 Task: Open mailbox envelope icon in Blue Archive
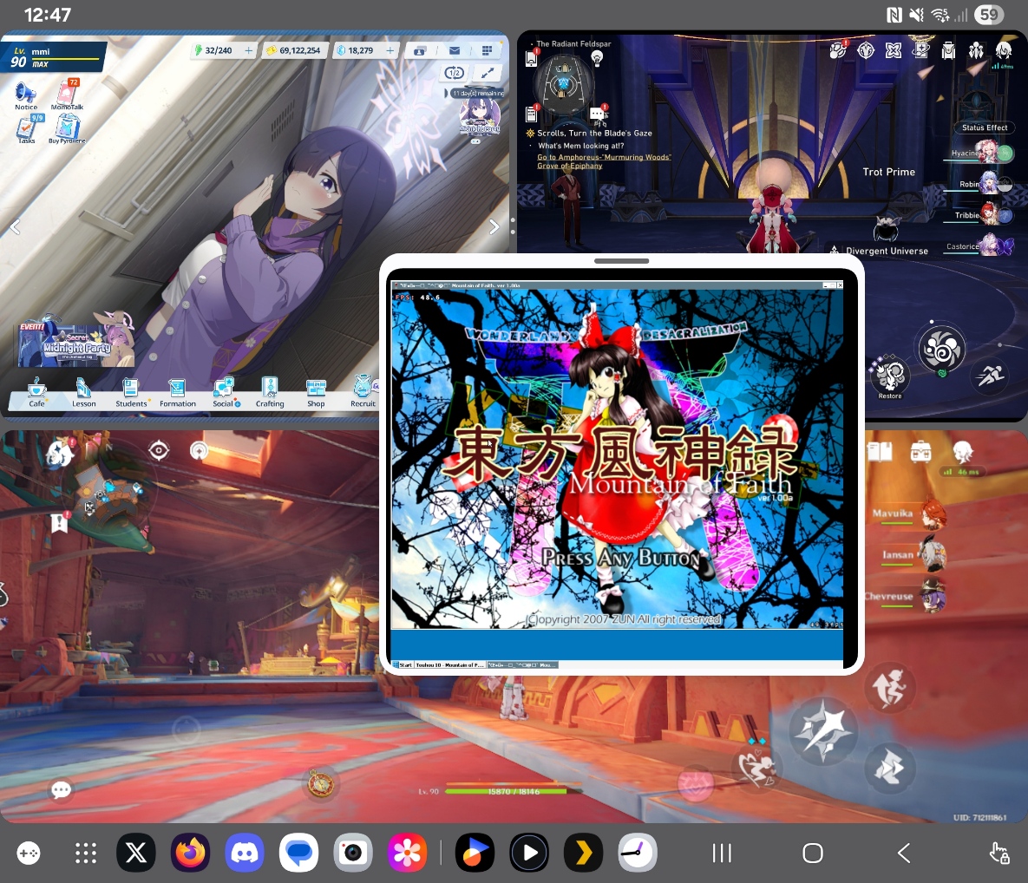(455, 50)
